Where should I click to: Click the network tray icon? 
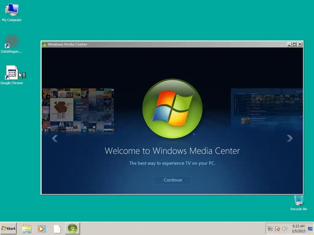(x=270, y=229)
